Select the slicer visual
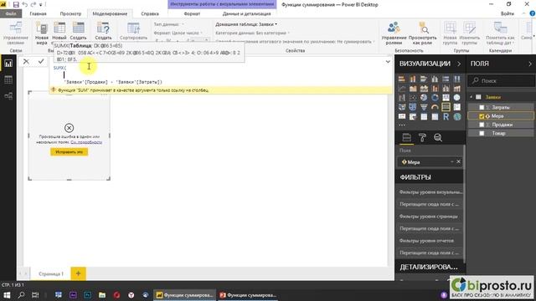536x301 pixels. tap(413, 117)
